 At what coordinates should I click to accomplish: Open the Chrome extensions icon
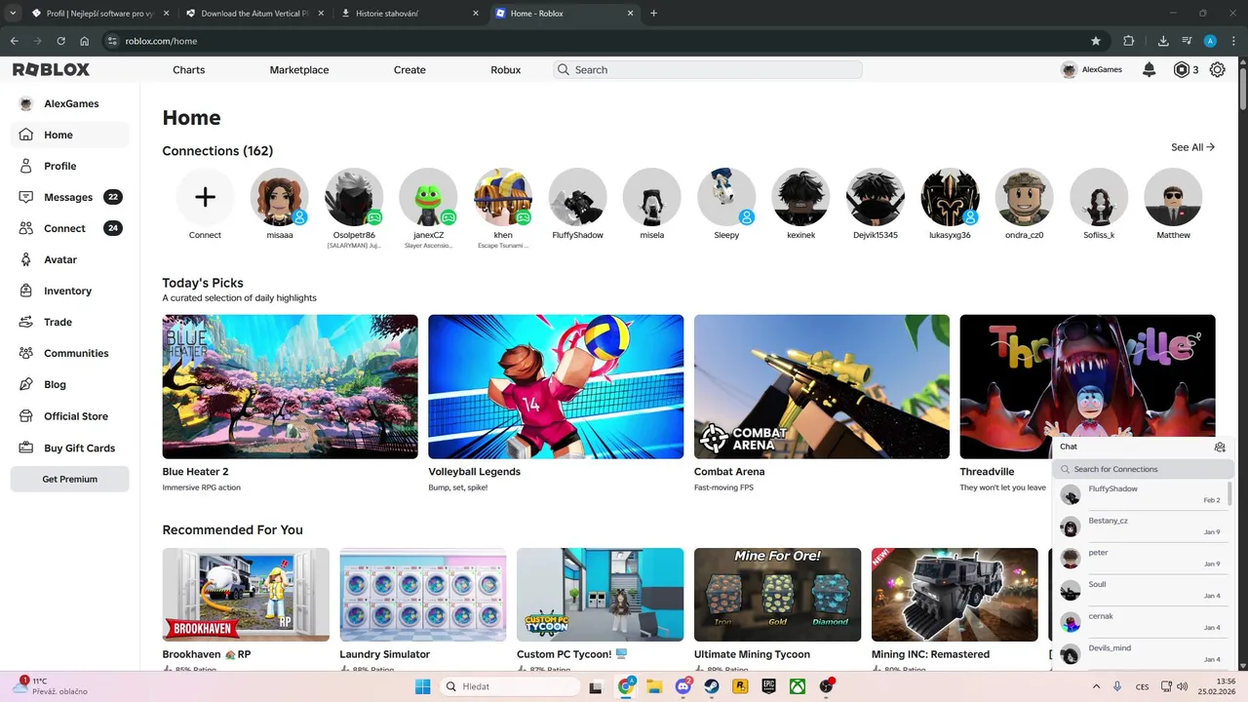pos(1129,41)
